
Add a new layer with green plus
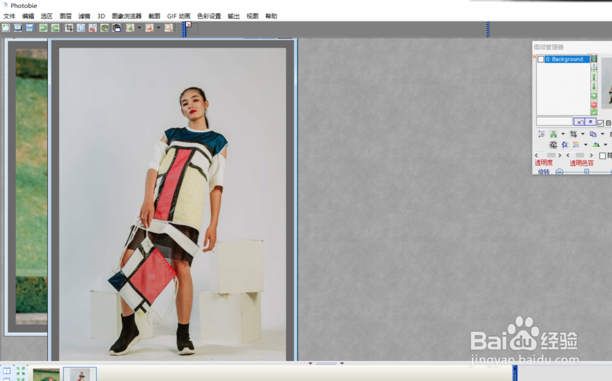(x=594, y=95)
